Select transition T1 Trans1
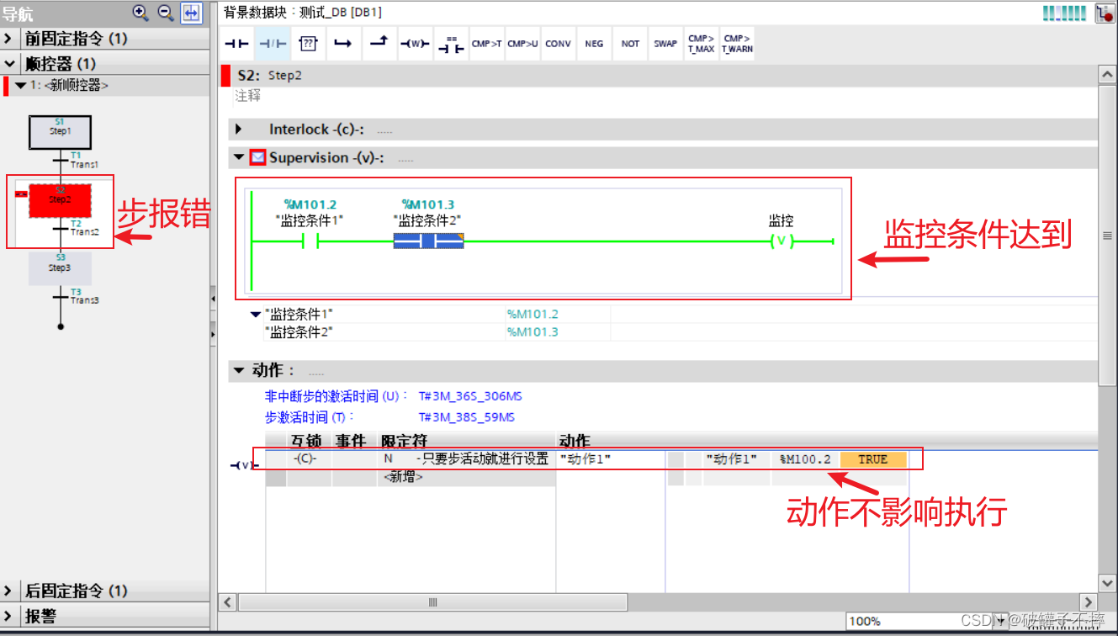Screen dimensions: 1118x636 click(77, 160)
